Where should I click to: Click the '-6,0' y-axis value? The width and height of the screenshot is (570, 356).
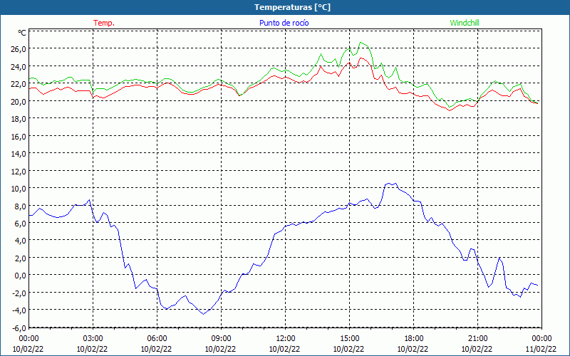tap(19, 328)
